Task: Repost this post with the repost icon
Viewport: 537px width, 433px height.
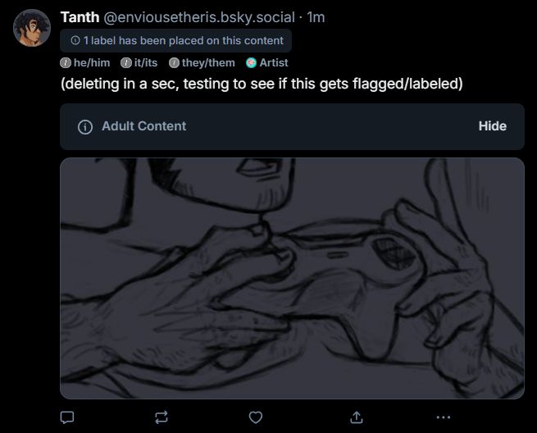Action: (x=162, y=417)
